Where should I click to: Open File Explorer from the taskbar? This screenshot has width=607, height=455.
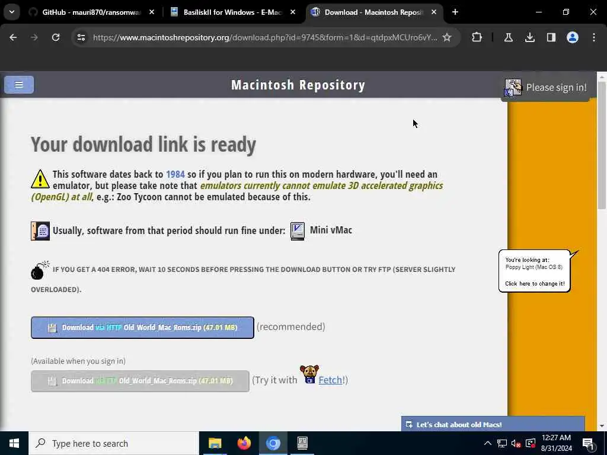coord(215,443)
